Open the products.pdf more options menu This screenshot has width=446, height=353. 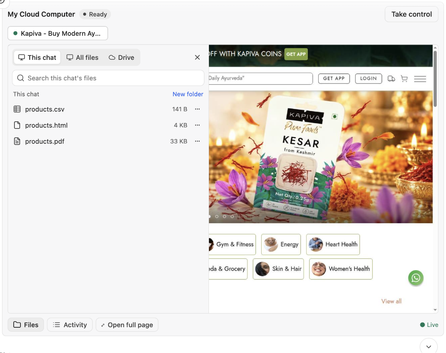tap(197, 141)
